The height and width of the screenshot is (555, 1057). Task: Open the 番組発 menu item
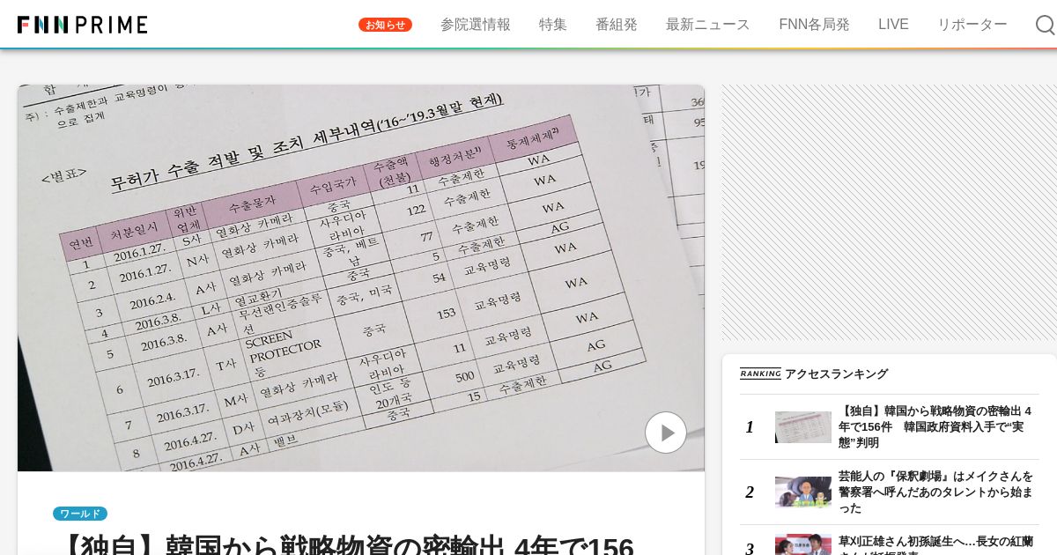pyautogui.click(x=617, y=25)
